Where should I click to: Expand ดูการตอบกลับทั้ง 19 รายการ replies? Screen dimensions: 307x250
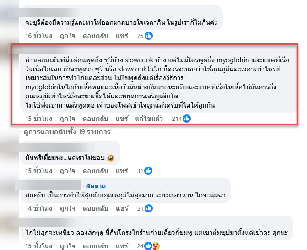pyautogui.click(x=67, y=132)
